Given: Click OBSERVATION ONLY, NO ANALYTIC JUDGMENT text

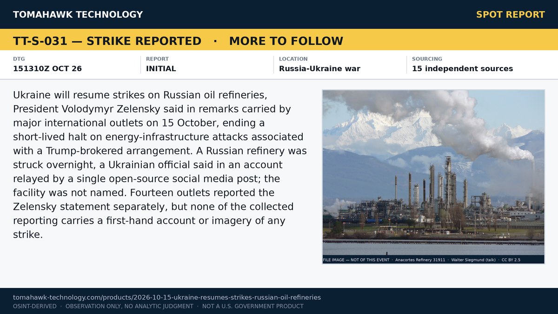Looking at the screenshot, I should tap(129, 306).
